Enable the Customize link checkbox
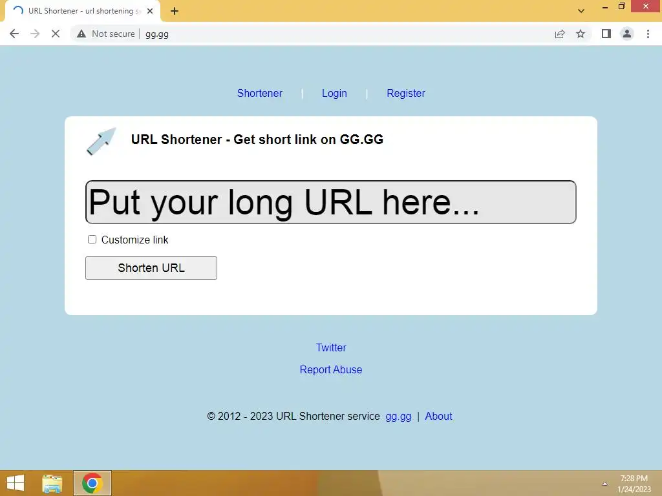 92,240
